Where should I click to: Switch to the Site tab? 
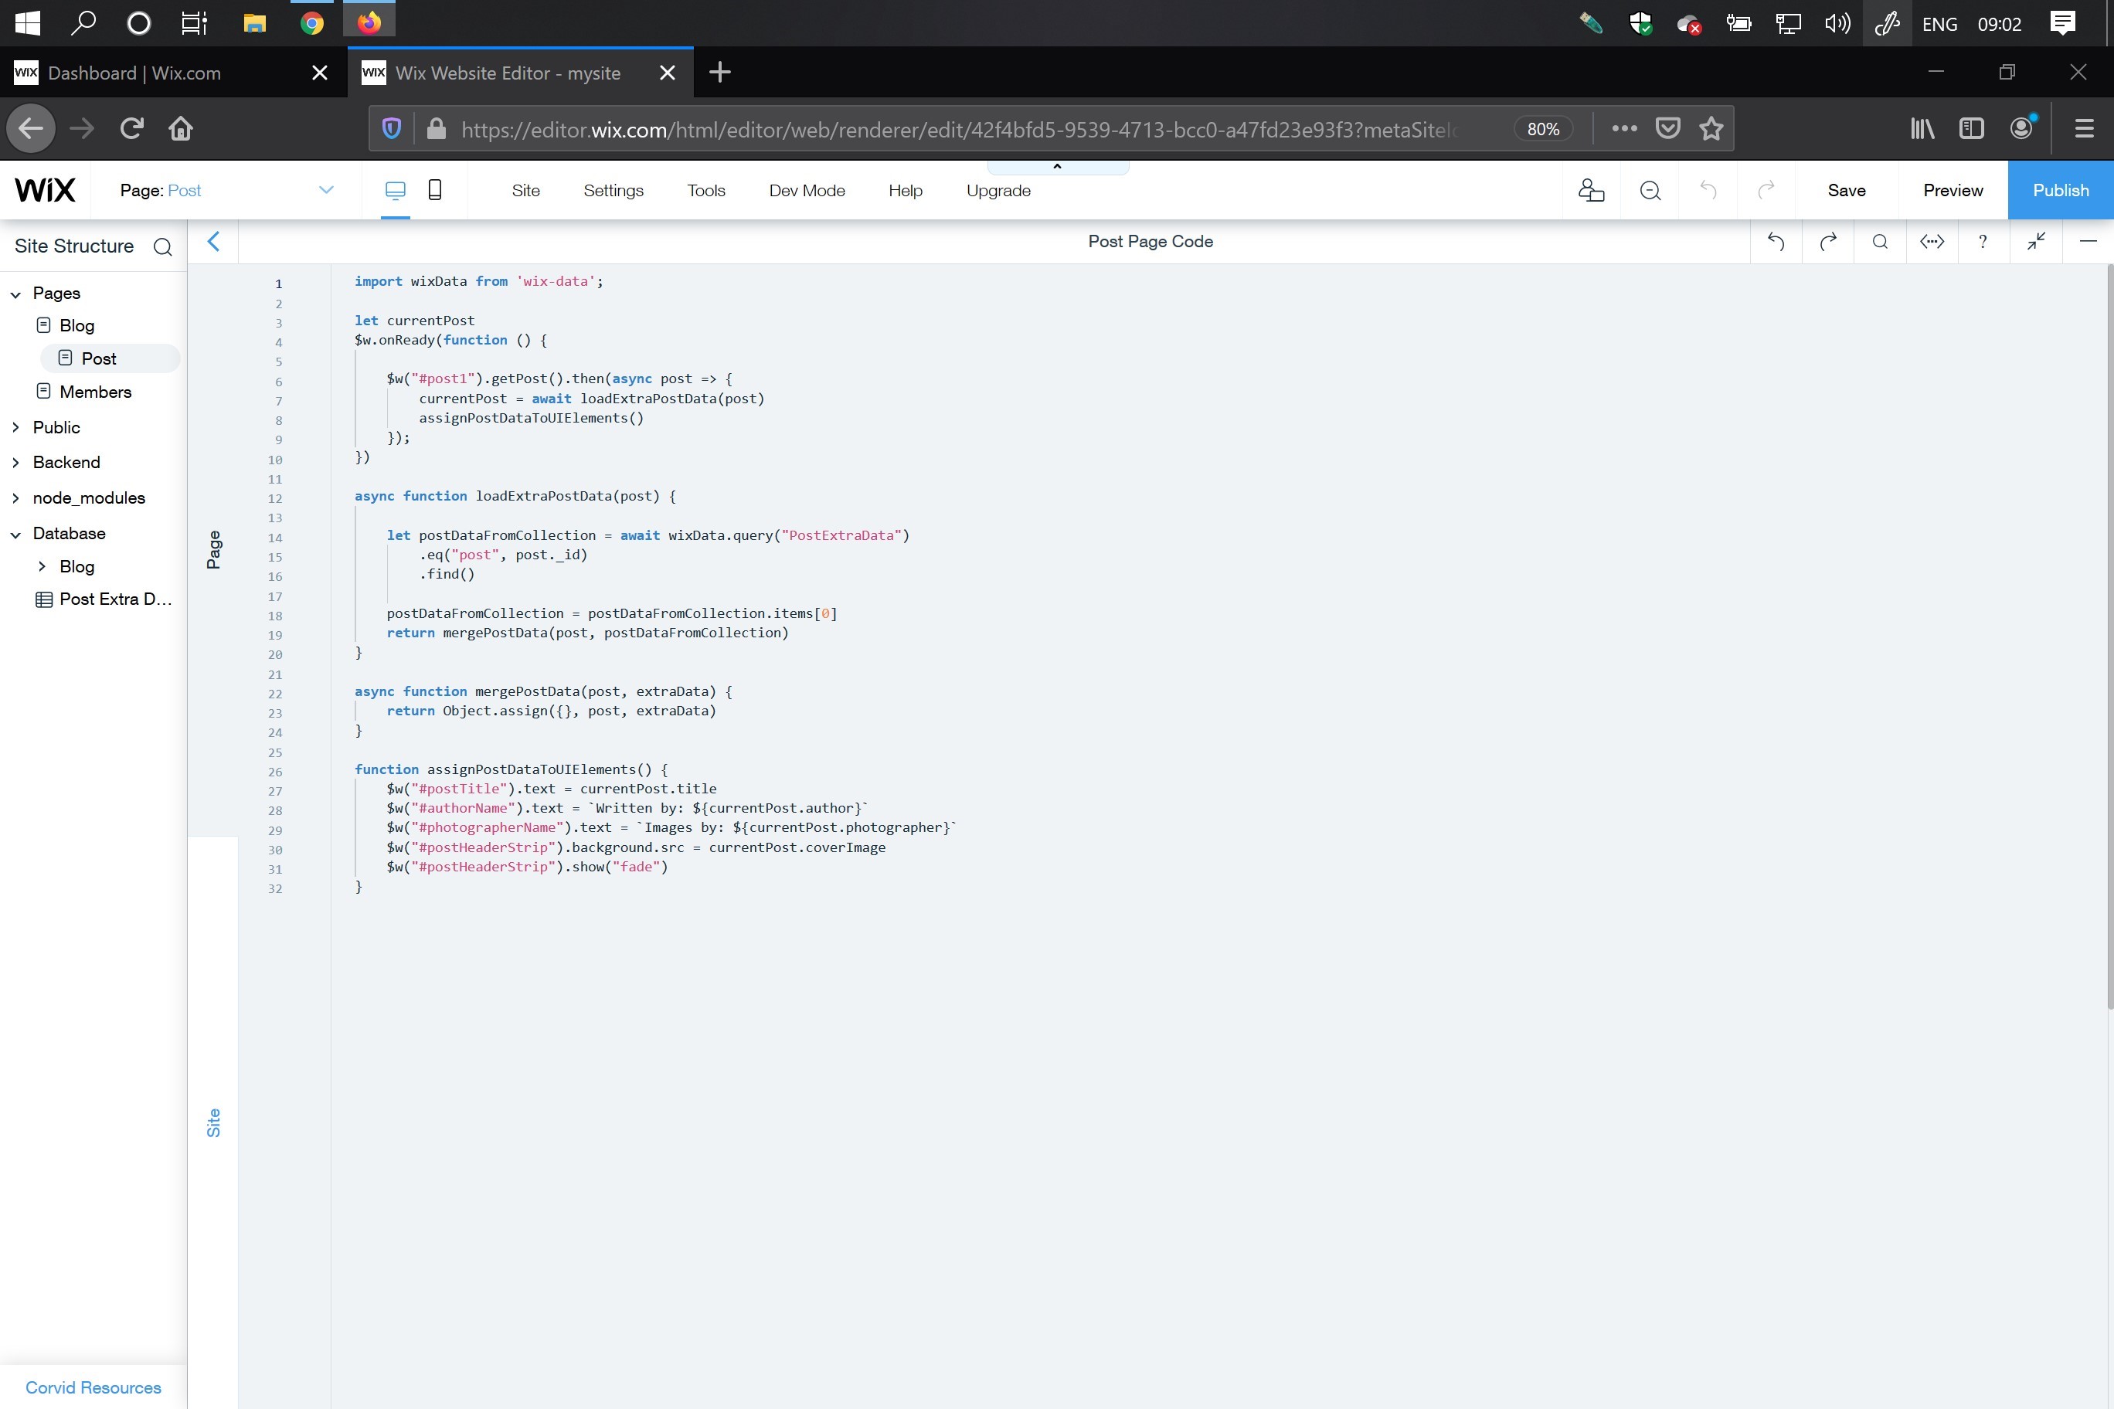[x=213, y=1122]
